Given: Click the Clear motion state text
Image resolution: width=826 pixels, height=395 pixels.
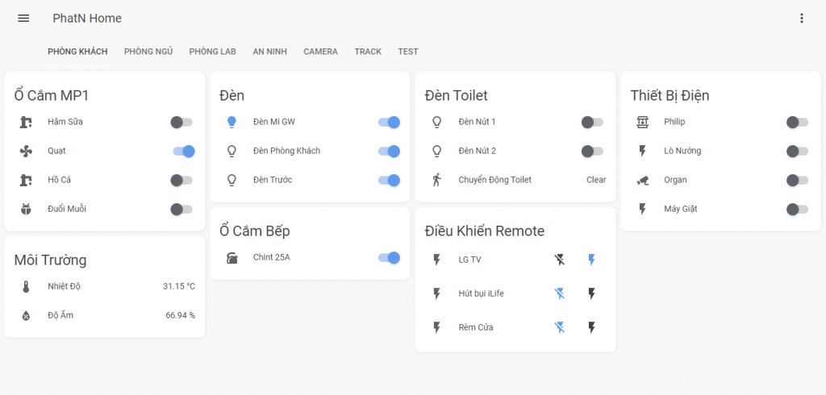Looking at the screenshot, I should [x=596, y=180].
